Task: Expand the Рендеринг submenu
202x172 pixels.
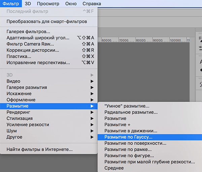Action: (49, 112)
